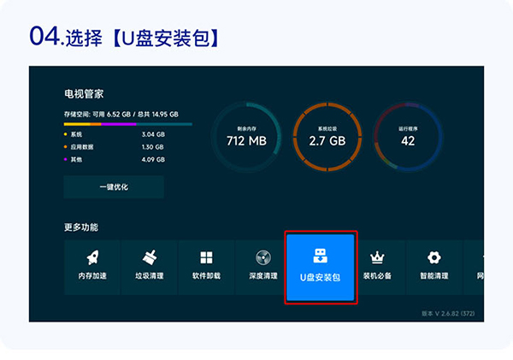
Task: Click the 存储空间 available/total text
Action: click(x=121, y=114)
